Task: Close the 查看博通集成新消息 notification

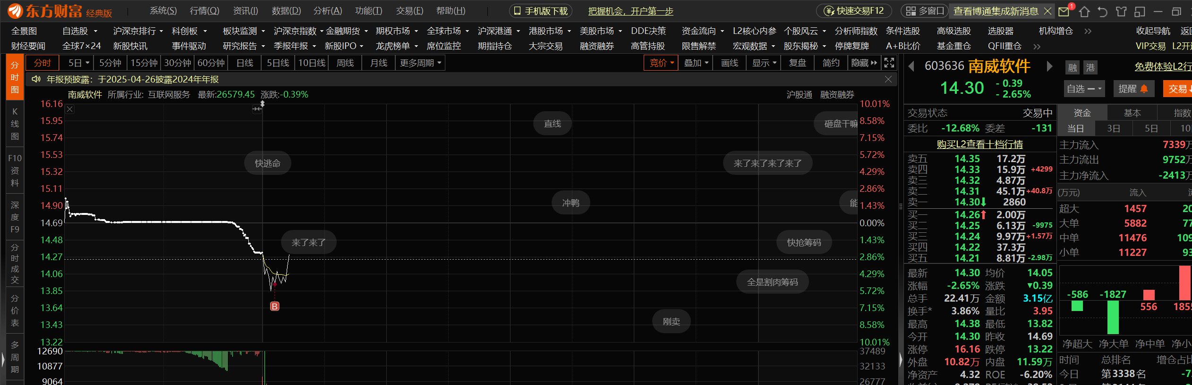Action: (1047, 11)
